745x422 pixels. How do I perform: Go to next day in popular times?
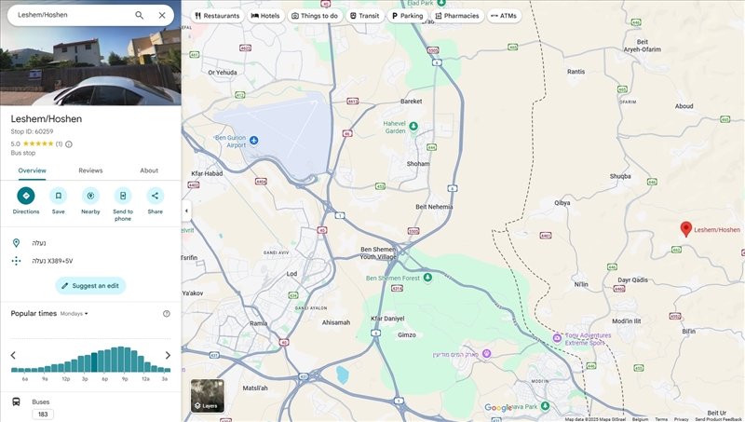coord(168,355)
